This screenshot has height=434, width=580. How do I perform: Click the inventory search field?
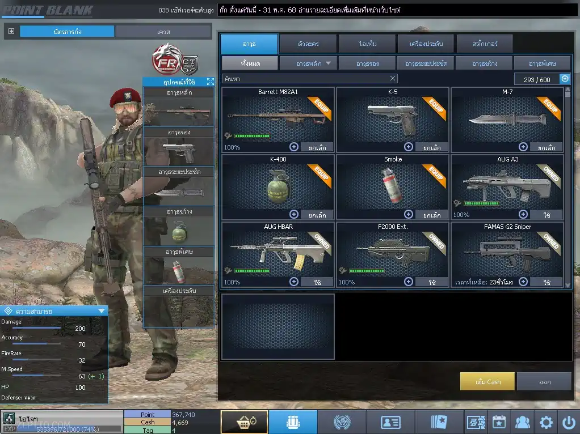pos(310,78)
